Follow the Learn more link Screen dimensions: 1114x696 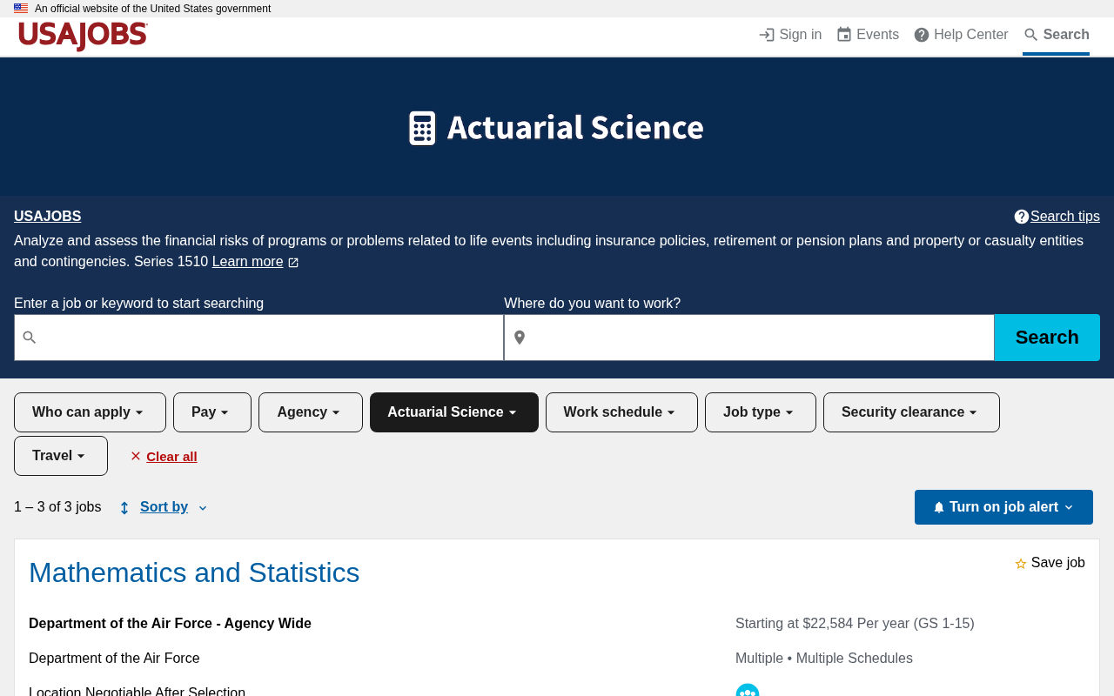point(248,262)
